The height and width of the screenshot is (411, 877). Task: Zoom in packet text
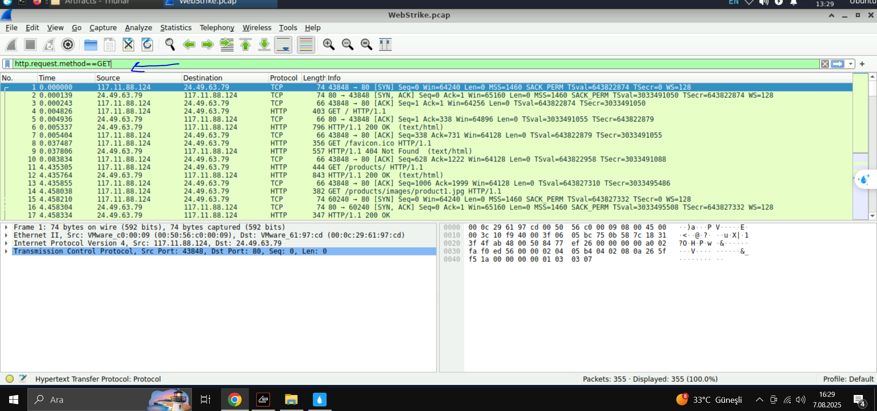[328, 44]
